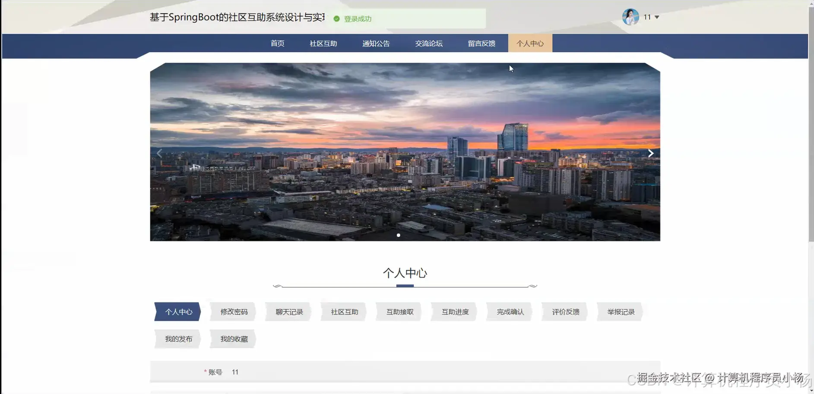Open the 首页 navigation menu item

(x=277, y=43)
